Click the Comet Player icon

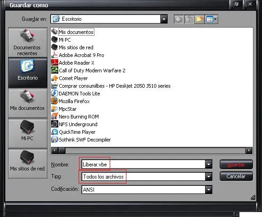pyautogui.click(x=55, y=78)
